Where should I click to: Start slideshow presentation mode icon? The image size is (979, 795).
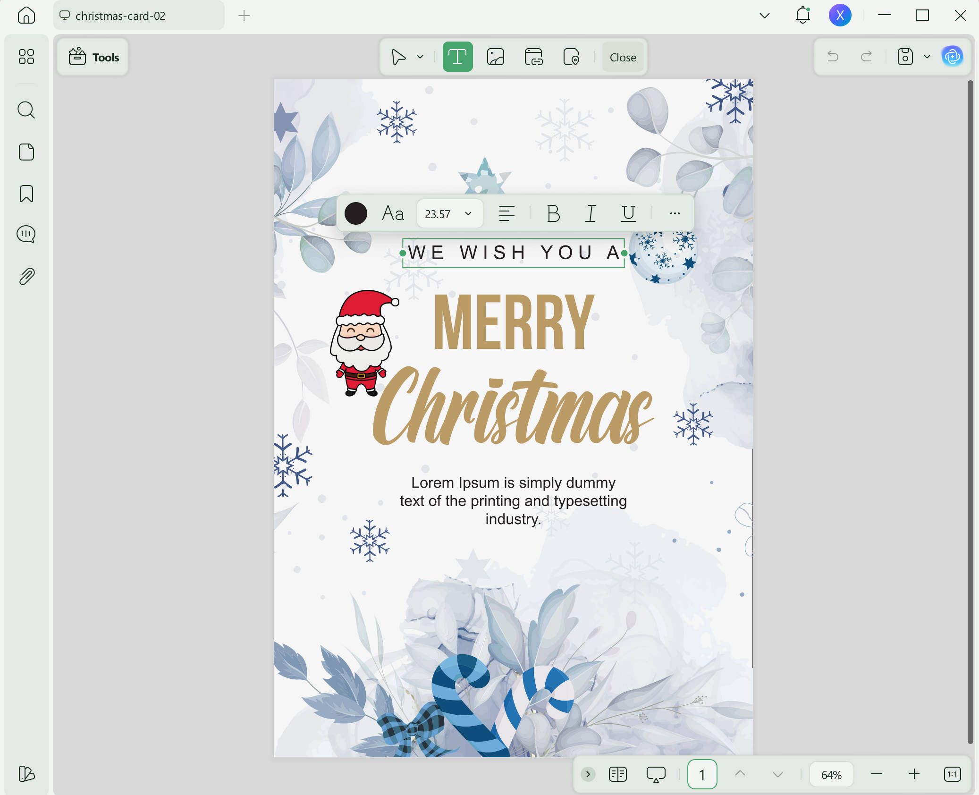[x=656, y=774]
